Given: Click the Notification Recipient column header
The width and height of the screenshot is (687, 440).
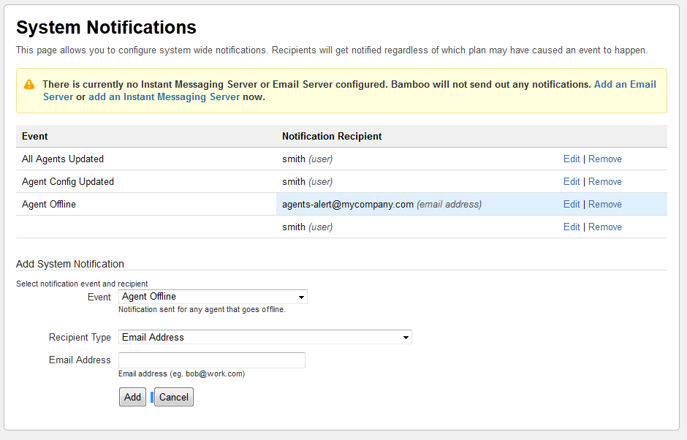Looking at the screenshot, I should coord(332,136).
